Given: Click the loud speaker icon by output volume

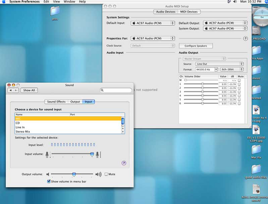Looking at the screenshot, I should tap(98, 174).
